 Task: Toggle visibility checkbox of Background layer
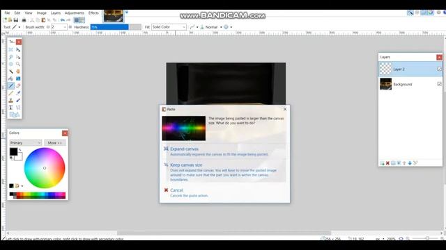[x=439, y=84]
